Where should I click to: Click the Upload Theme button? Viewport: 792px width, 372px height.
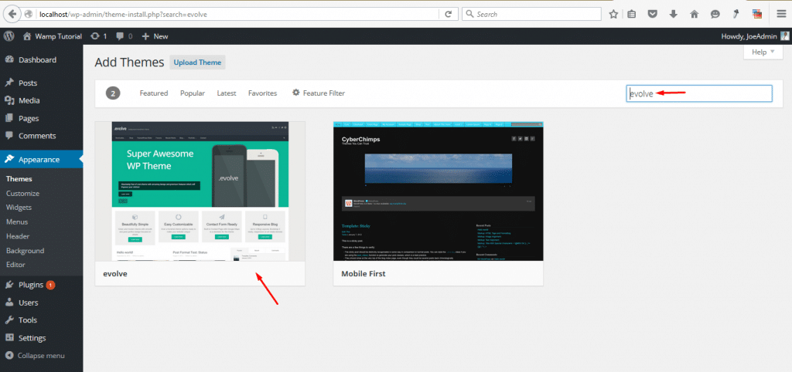[197, 63]
